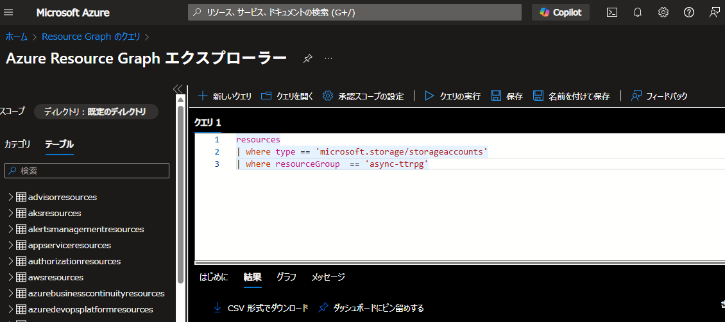
Task: Click the search icon in the global search bar
Action: click(x=198, y=12)
